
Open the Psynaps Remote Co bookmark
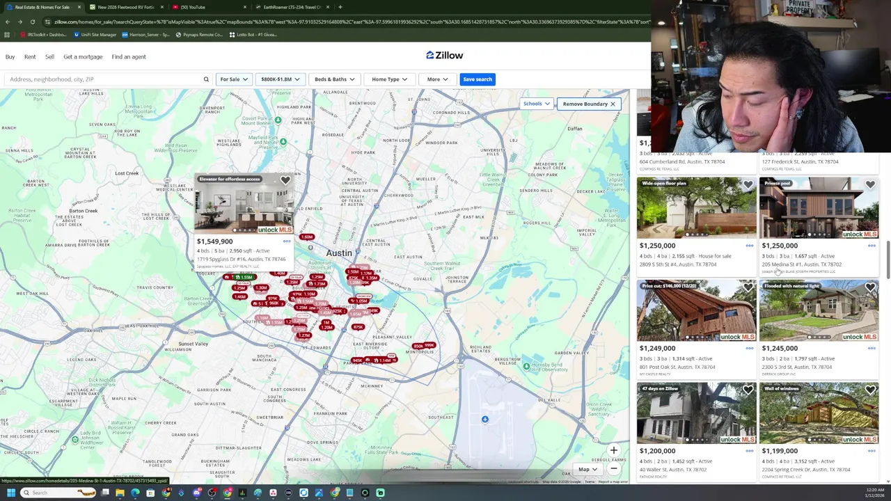point(199,35)
